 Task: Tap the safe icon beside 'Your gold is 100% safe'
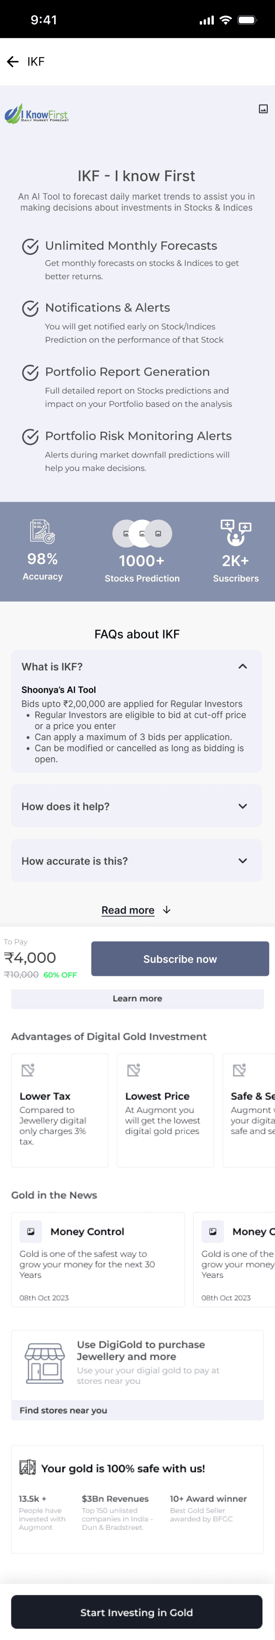(27, 1467)
